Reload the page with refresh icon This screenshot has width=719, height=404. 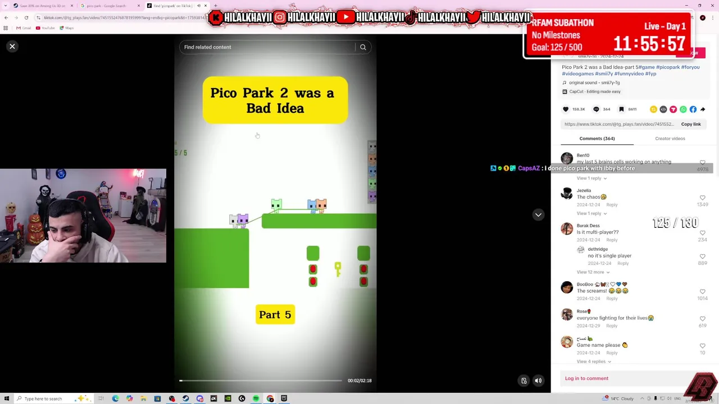(x=26, y=17)
